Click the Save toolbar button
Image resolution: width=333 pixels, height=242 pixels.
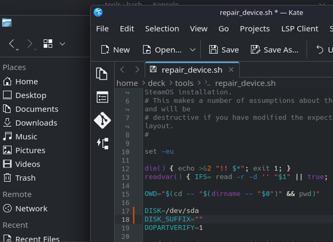coord(223,49)
